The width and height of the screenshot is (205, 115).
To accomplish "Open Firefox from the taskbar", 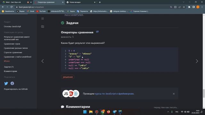I will click(108, 112).
